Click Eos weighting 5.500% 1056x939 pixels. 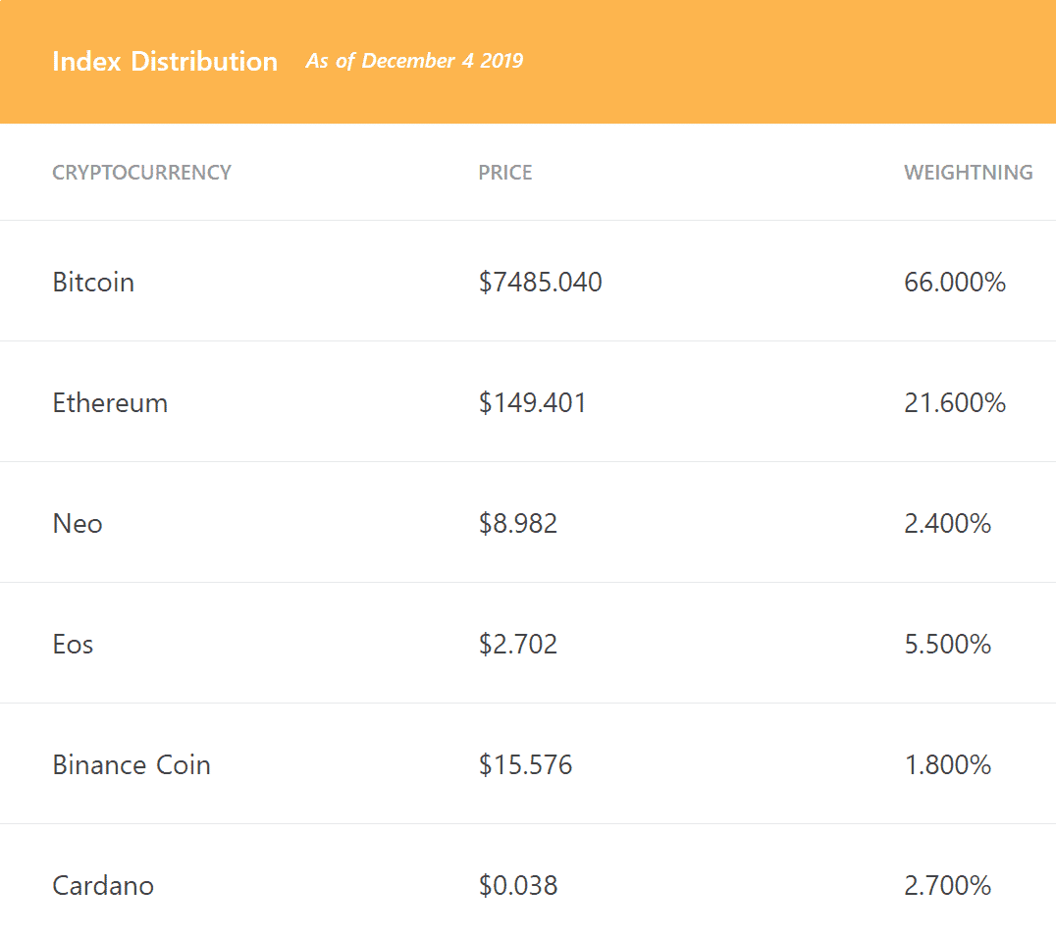click(x=948, y=645)
